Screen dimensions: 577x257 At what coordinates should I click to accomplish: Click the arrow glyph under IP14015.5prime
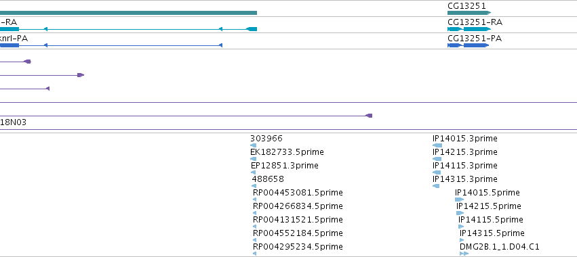(x=459, y=200)
